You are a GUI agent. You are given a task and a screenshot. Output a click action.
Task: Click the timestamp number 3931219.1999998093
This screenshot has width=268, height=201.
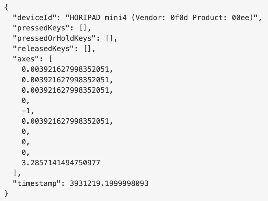[x=109, y=183]
